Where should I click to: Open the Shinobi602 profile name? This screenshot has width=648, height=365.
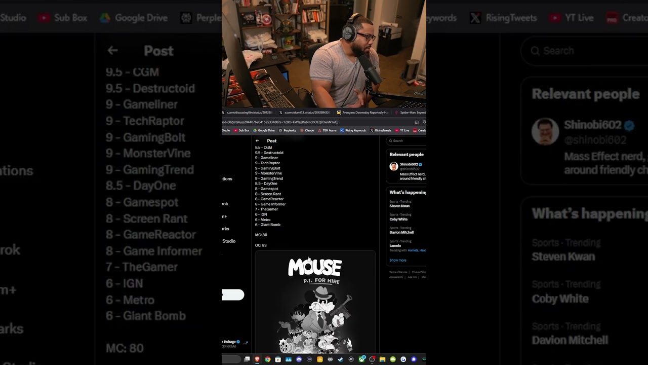pos(409,165)
